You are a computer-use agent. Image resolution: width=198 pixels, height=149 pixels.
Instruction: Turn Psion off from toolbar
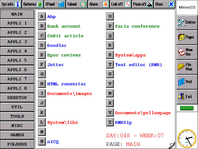click(x=143, y=4)
